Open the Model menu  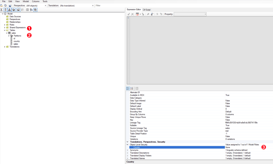tap(26, 1)
